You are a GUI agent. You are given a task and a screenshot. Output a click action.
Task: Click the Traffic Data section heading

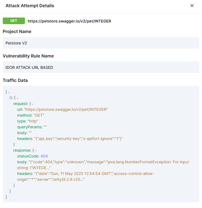[x=15, y=81]
